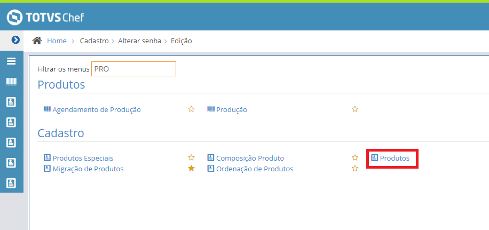Click form icon beside Produtos Especiais

tap(47, 158)
